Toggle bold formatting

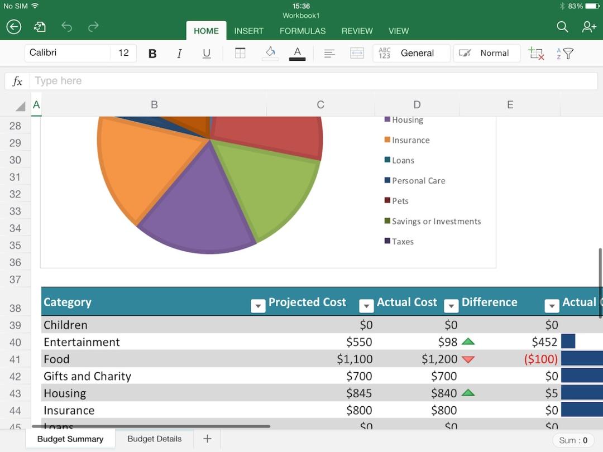(x=152, y=54)
